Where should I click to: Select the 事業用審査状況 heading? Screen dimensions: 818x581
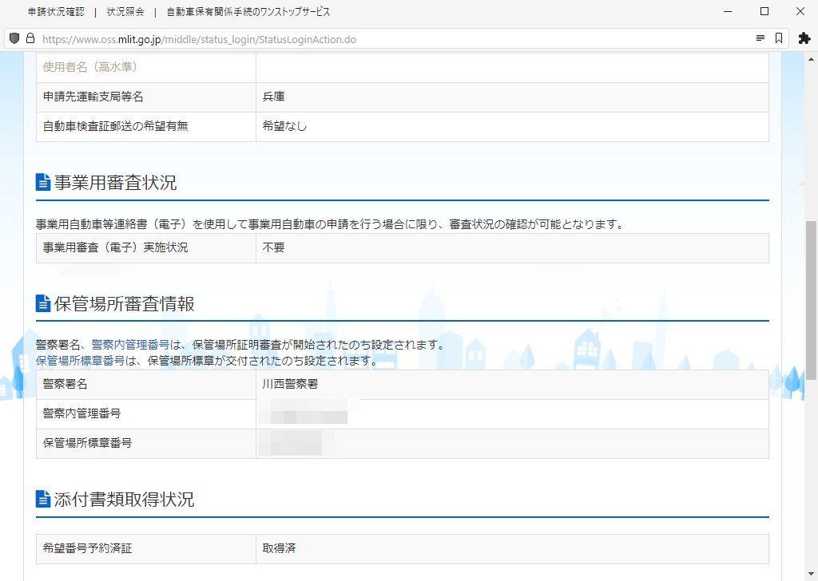click(115, 183)
